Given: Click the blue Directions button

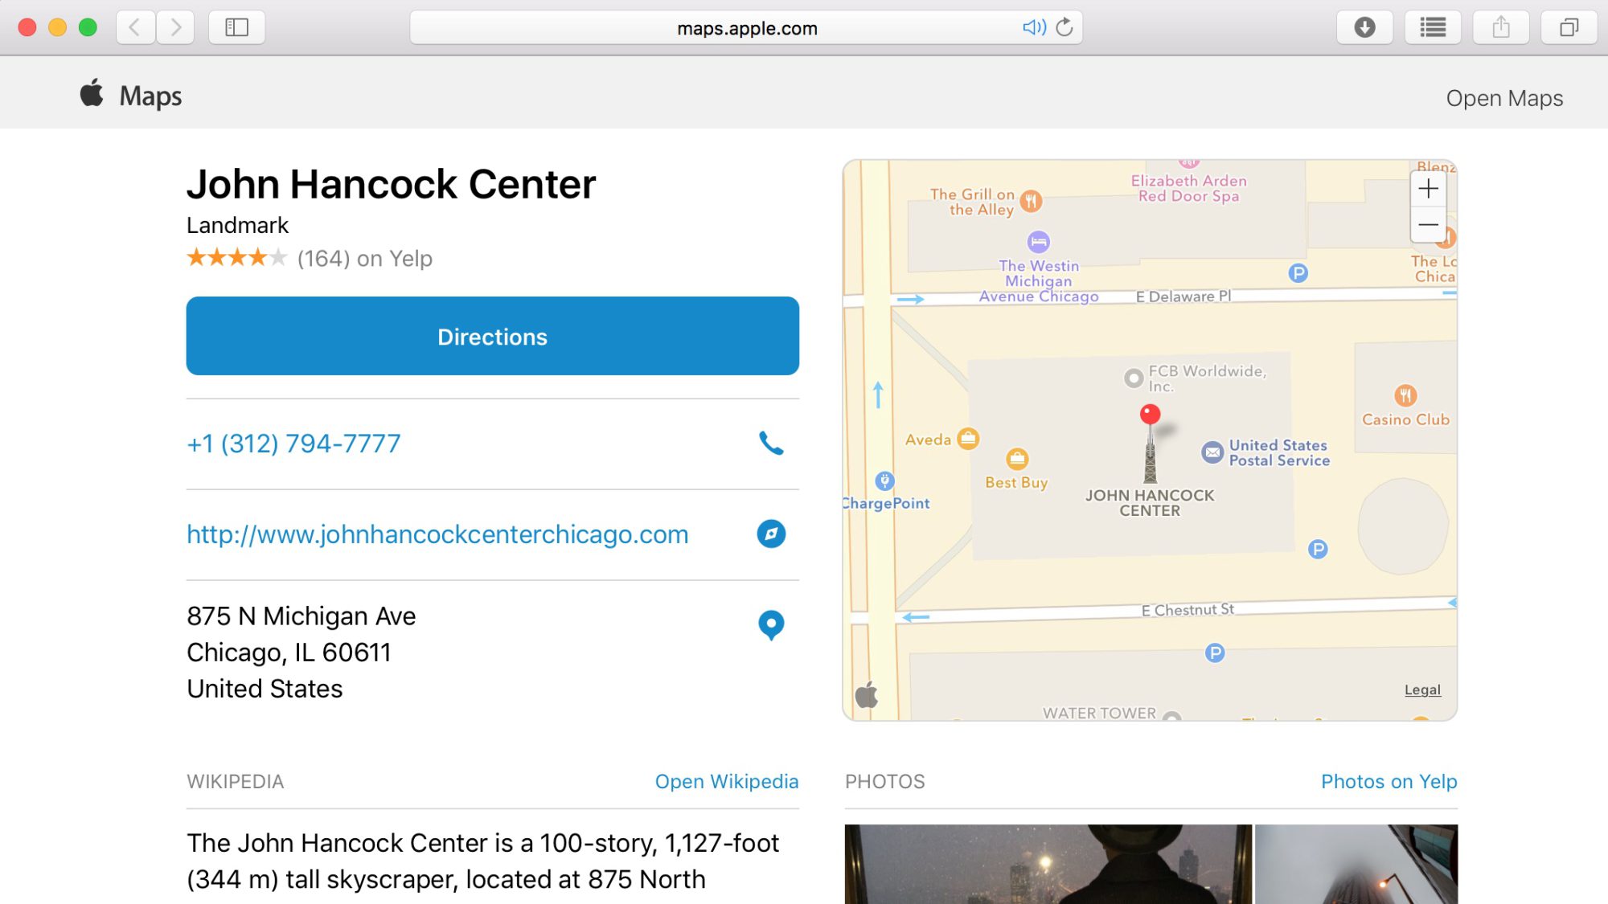Looking at the screenshot, I should [x=492, y=336].
